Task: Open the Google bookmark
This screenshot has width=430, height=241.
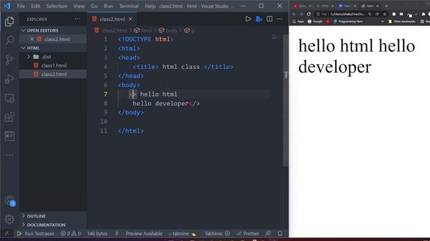Action: (315, 21)
